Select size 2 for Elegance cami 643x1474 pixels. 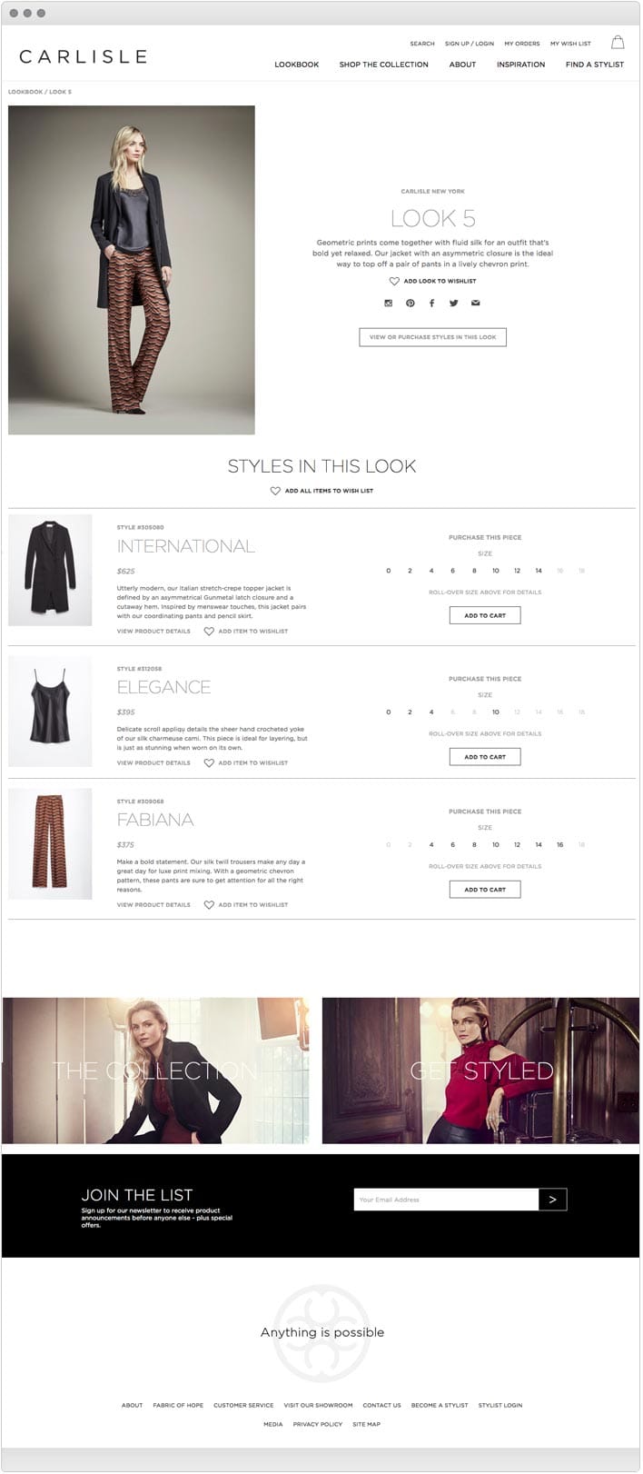pos(410,712)
